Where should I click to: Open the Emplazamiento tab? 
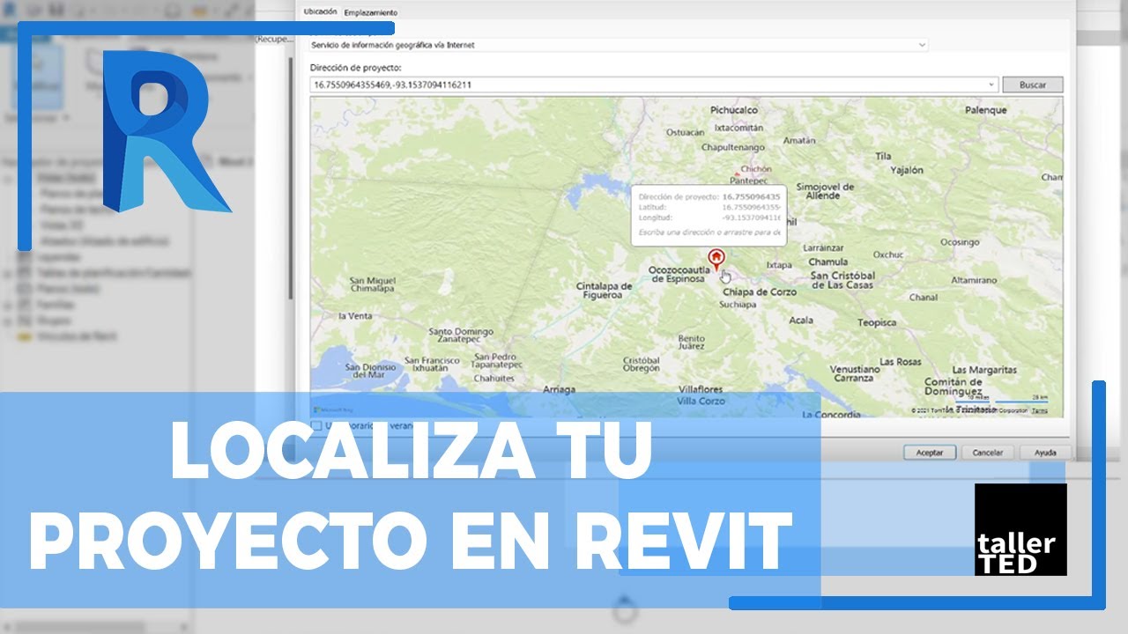coord(370,12)
